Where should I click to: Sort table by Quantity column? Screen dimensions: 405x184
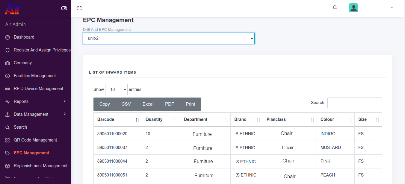[x=161, y=120]
